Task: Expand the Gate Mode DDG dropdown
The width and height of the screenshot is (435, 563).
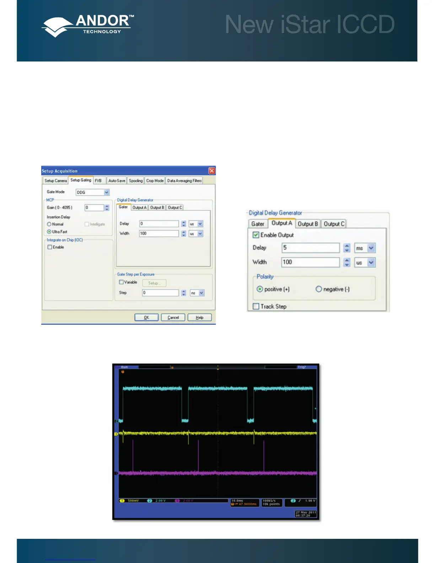Action: click(x=106, y=192)
